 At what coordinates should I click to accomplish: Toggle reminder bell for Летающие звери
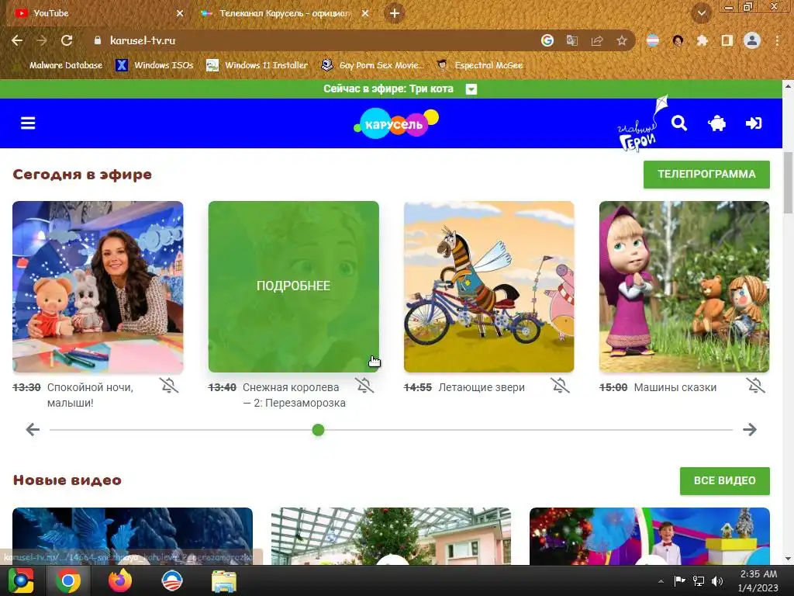[x=560, y=386]
